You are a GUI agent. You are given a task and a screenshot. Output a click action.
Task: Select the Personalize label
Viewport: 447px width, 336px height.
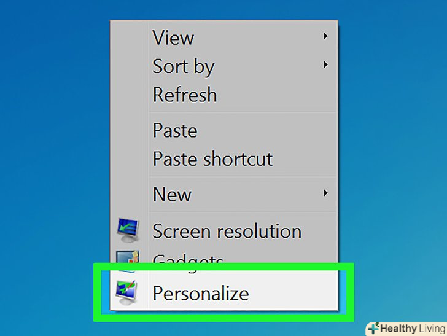point(201,293)
